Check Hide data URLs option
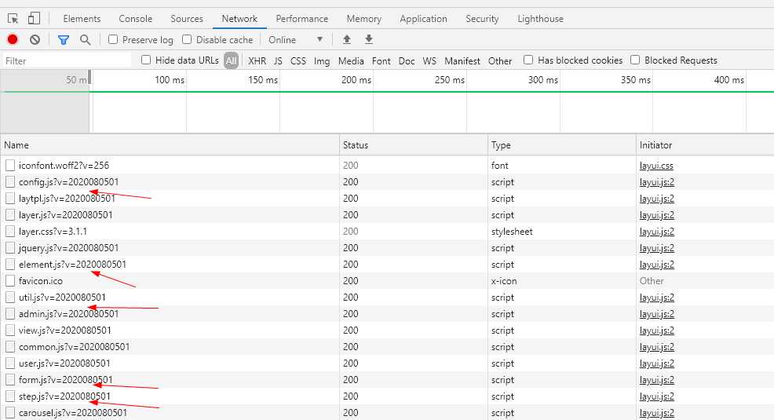Viewport: 774px width, 420px height. pyautogui.click(x=146, y=60)
